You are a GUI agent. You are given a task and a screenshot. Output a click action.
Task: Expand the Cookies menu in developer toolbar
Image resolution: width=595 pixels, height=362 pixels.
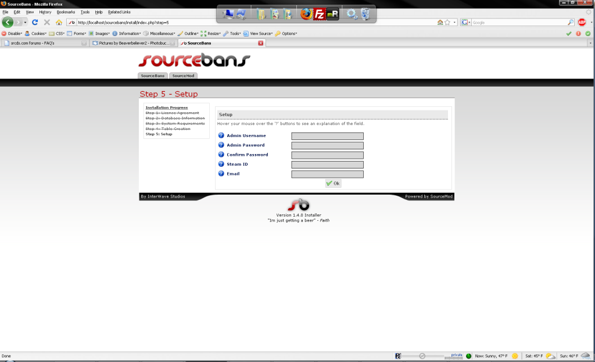(36, 34)
